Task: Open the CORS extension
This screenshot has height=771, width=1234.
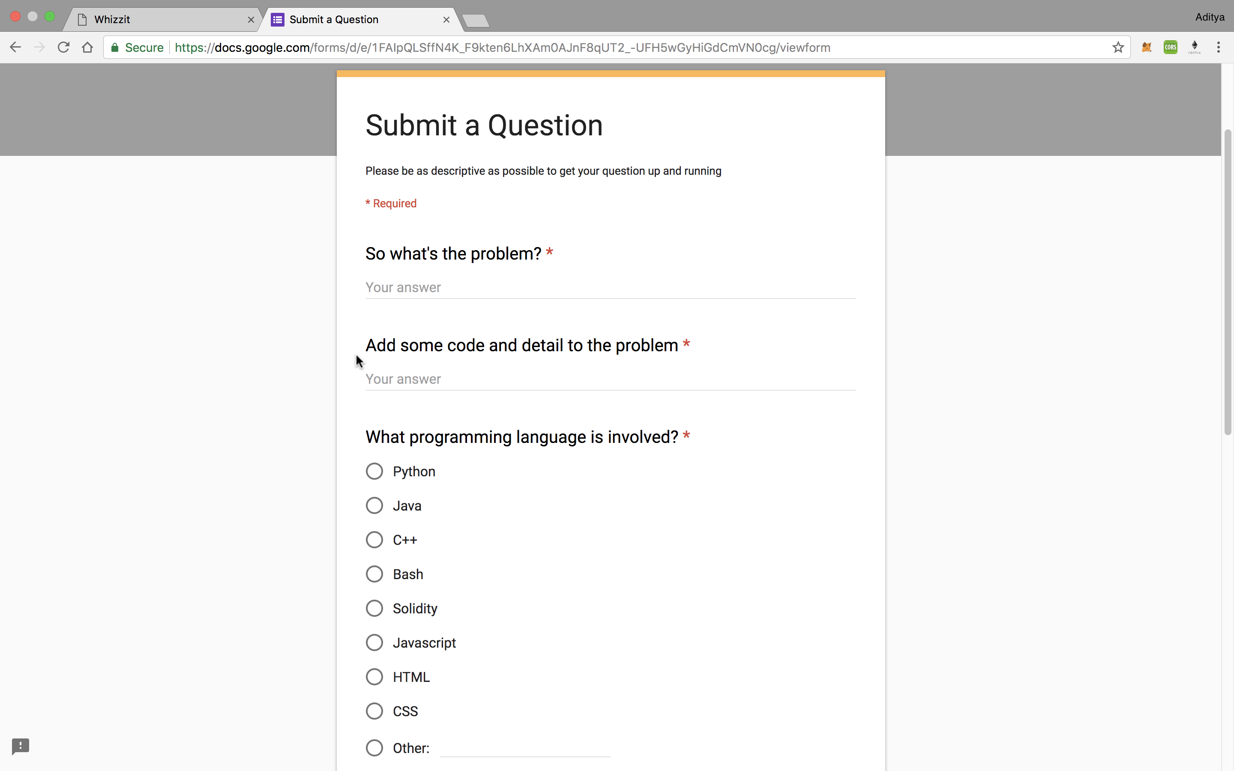Action: point(1170,47)
